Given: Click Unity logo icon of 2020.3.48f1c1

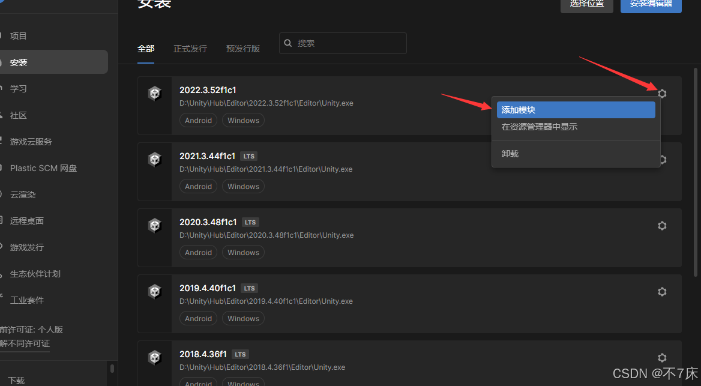Looking at the screenshot, I should pos(155,226).
